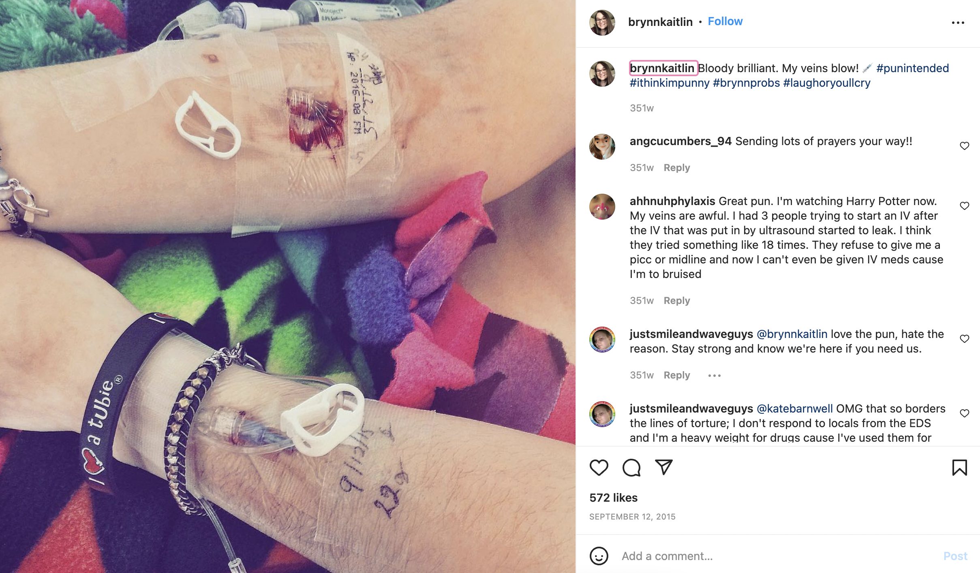980x573 pixels.
Task: Like angcucumbers_94's comment
Action: click(964, 146)
